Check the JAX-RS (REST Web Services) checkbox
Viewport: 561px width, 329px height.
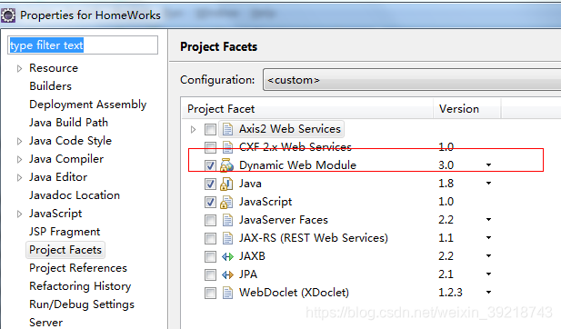tap(210, 238)
